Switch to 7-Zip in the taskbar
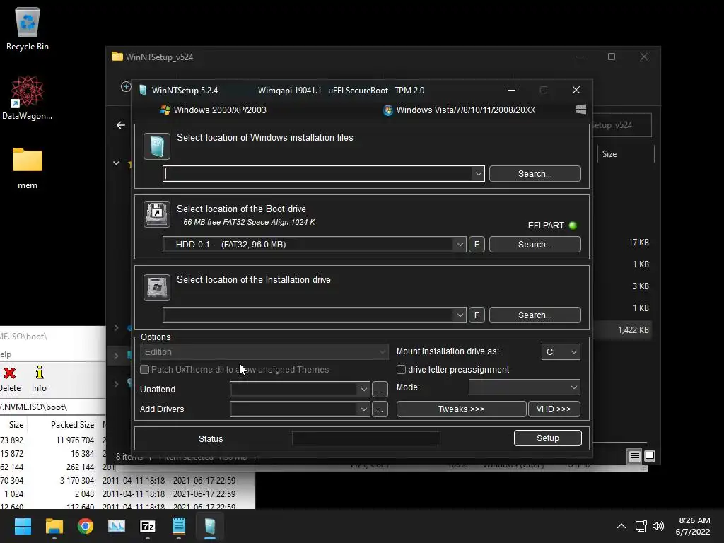 pos(147,526)
